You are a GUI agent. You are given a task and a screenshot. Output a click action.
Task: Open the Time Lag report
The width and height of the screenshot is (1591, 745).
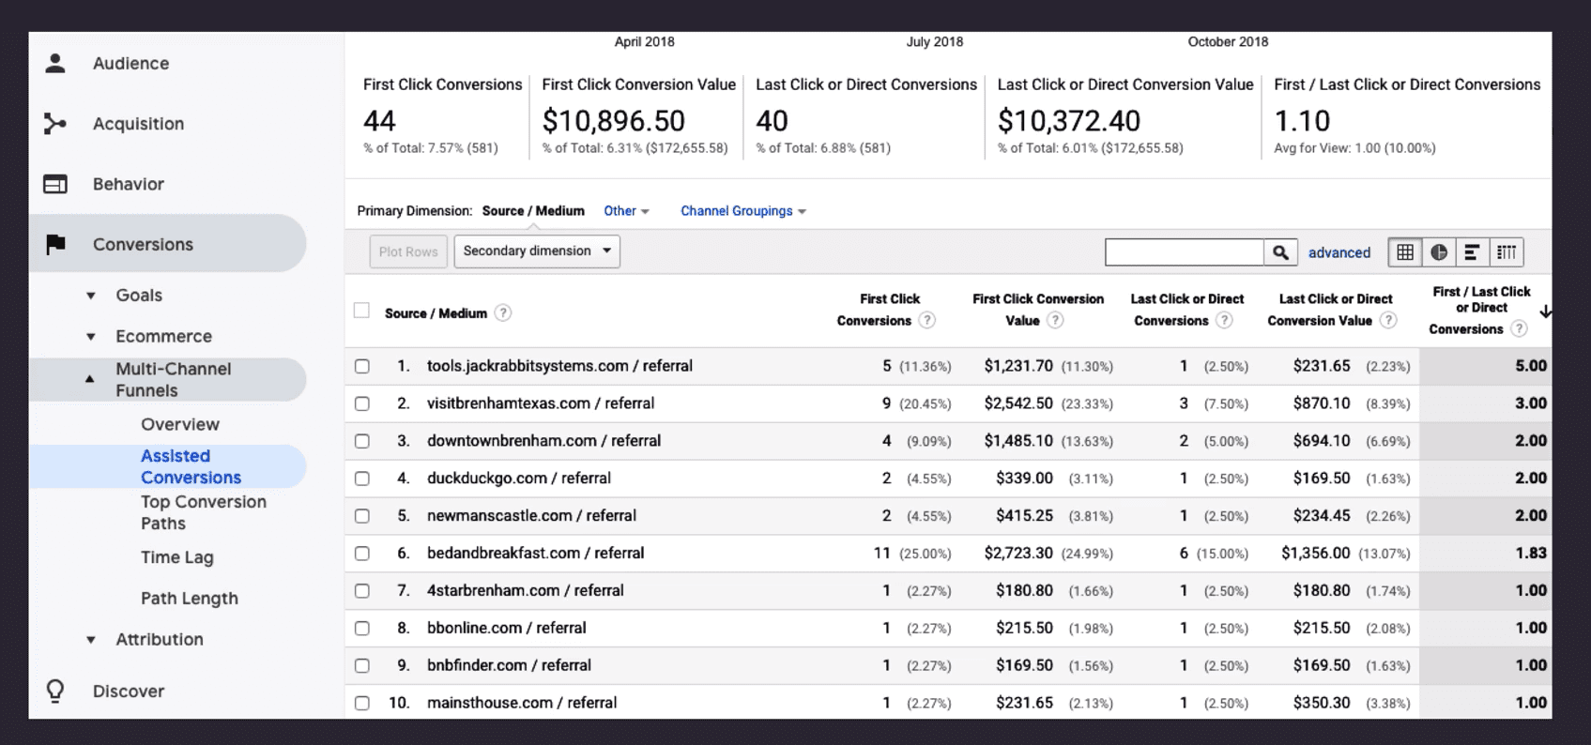[177, 557]
